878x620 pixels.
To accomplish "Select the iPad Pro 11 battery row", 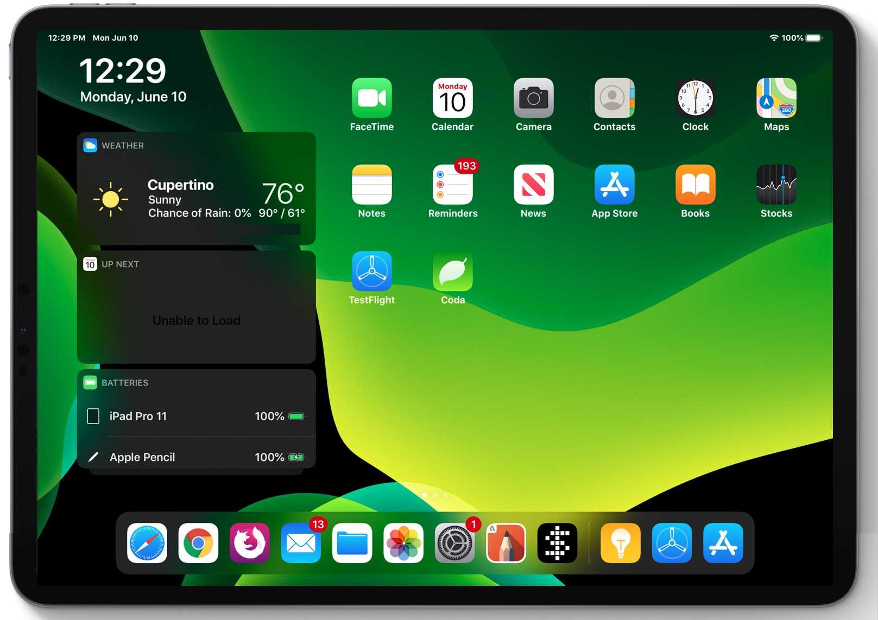I will [x=196, y=416].
